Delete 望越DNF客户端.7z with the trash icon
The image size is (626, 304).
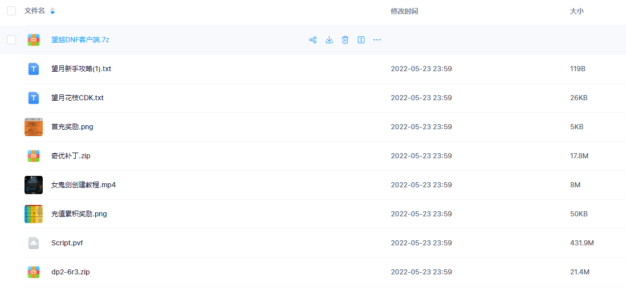tap(345, 40)
